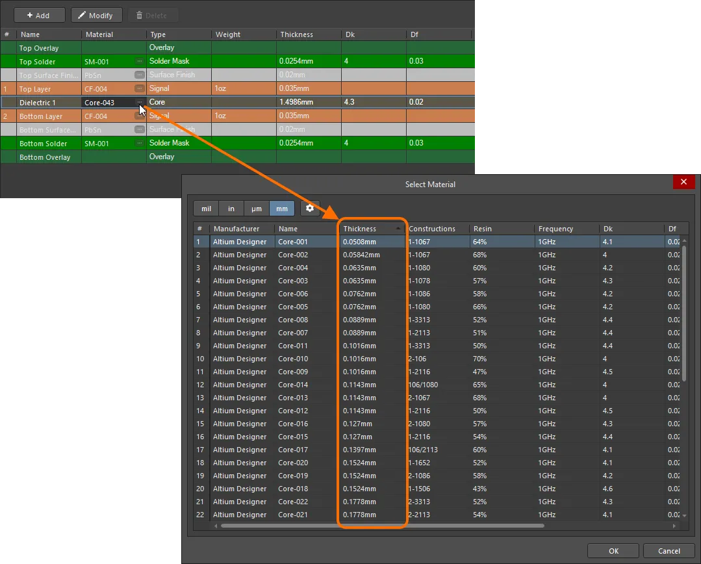
Task: Select Core-011 material row
Action: pos(437,346)
